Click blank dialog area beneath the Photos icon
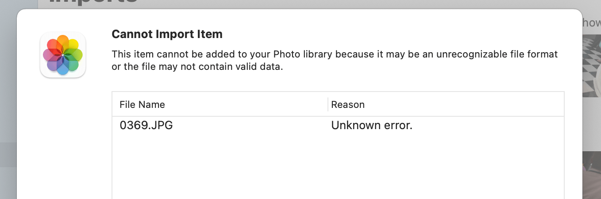The height and width of the screenshot is (199, 601). [x=63, y=142]
